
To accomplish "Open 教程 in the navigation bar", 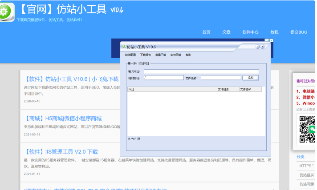I will point(274,32).
